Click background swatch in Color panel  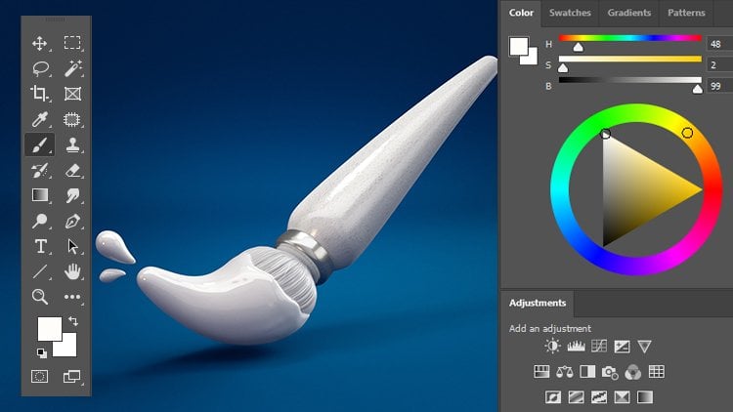point(532,60)
